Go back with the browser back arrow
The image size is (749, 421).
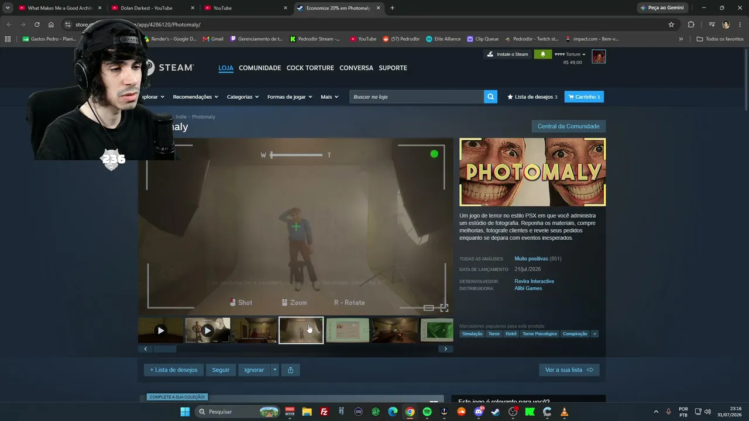click(x=9, y=25)
